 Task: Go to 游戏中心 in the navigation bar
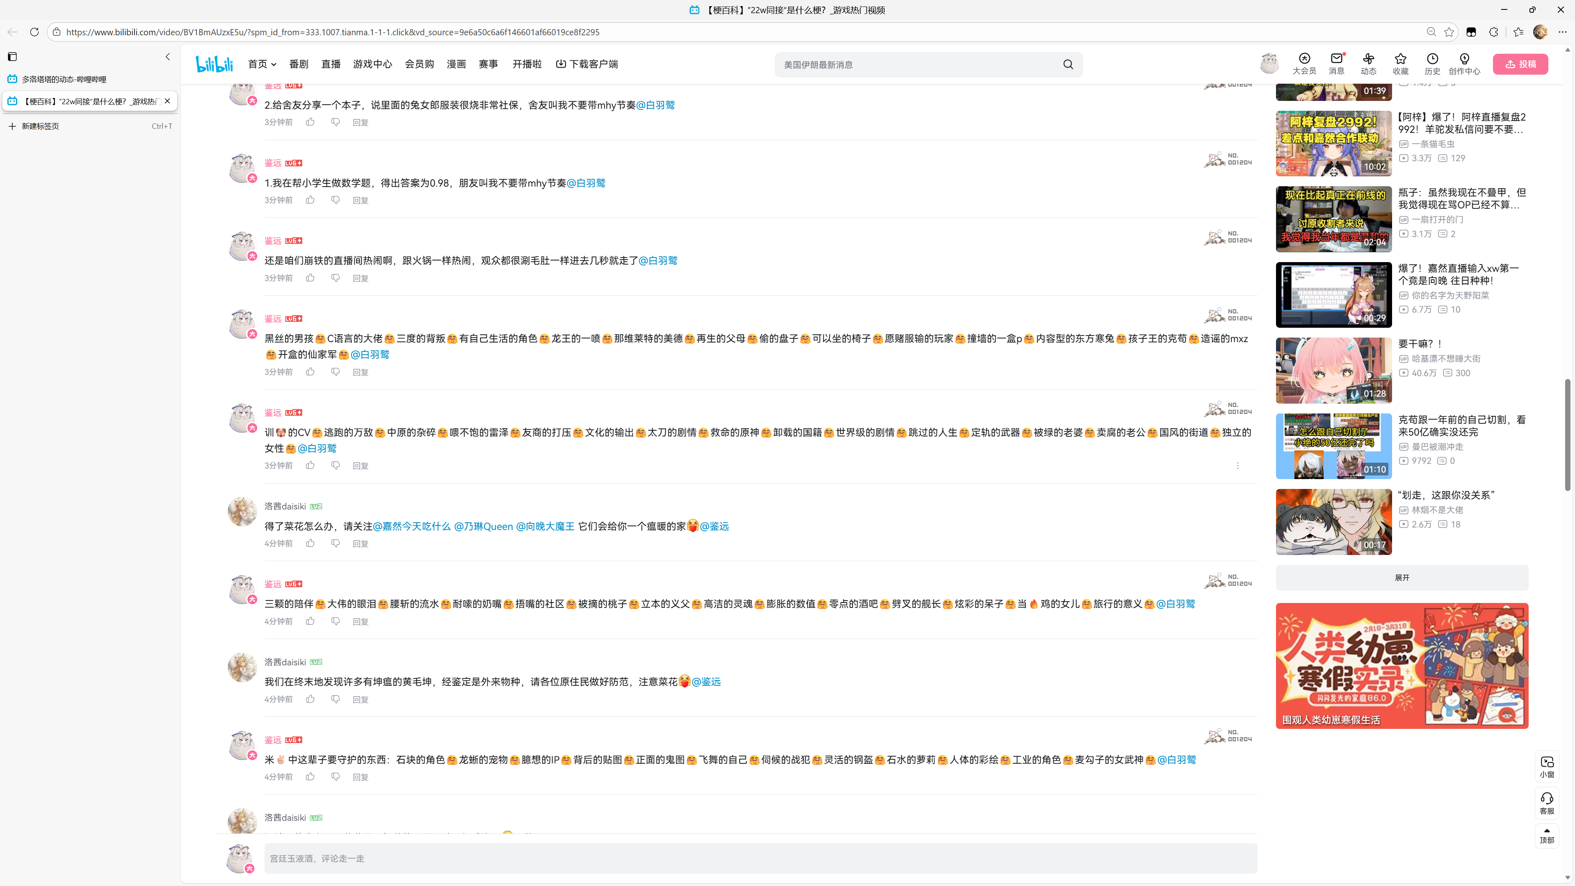(372, 64)
